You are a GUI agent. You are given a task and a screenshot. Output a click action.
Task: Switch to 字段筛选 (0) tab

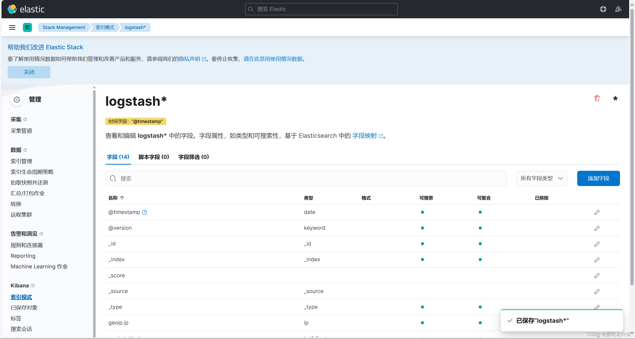[x=194, y=157]
